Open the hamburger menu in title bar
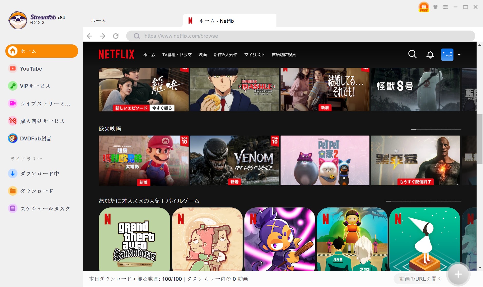 tap(445, 7)
